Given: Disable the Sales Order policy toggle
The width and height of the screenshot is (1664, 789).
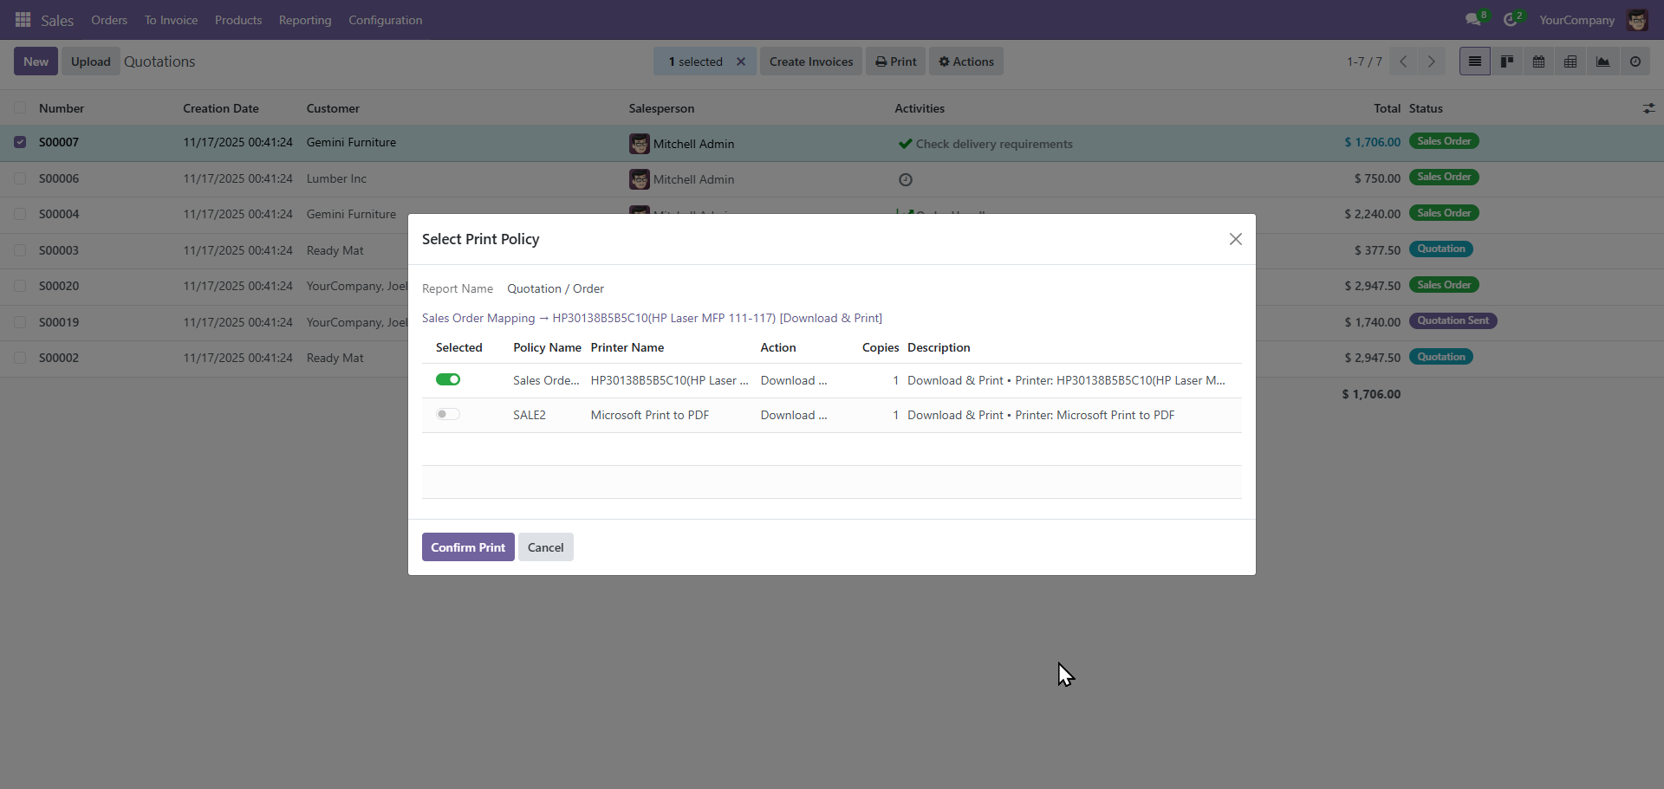Looking at the screenshot, I should tap(448, 380).
